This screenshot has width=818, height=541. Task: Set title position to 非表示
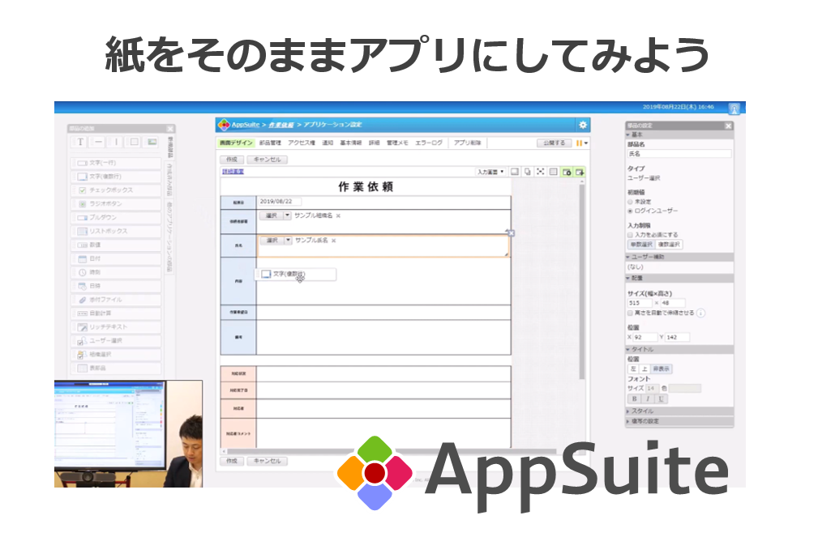pos(661,369)
